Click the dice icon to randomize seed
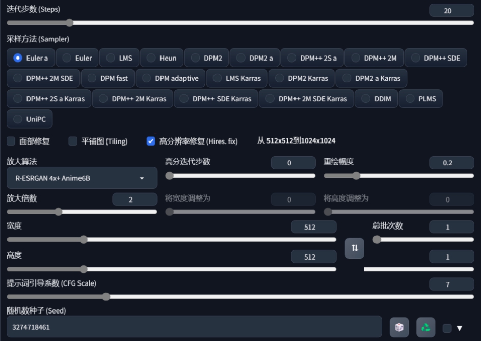This screenshot has height=341, width=482. (x=399, y=327)
